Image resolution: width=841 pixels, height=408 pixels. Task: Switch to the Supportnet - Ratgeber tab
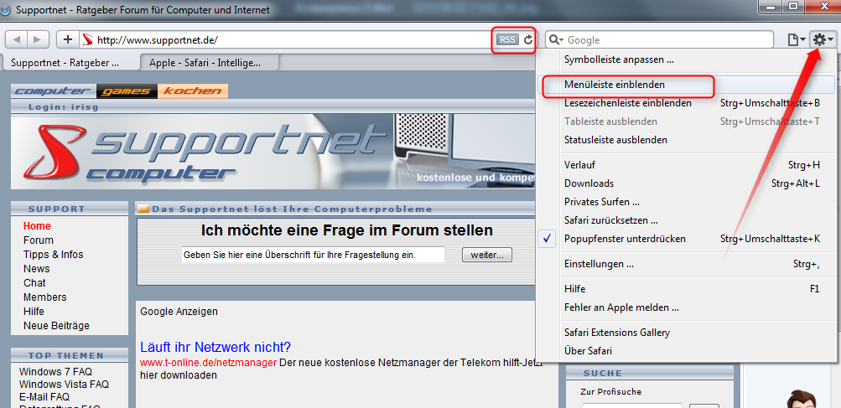pos(70,63)
